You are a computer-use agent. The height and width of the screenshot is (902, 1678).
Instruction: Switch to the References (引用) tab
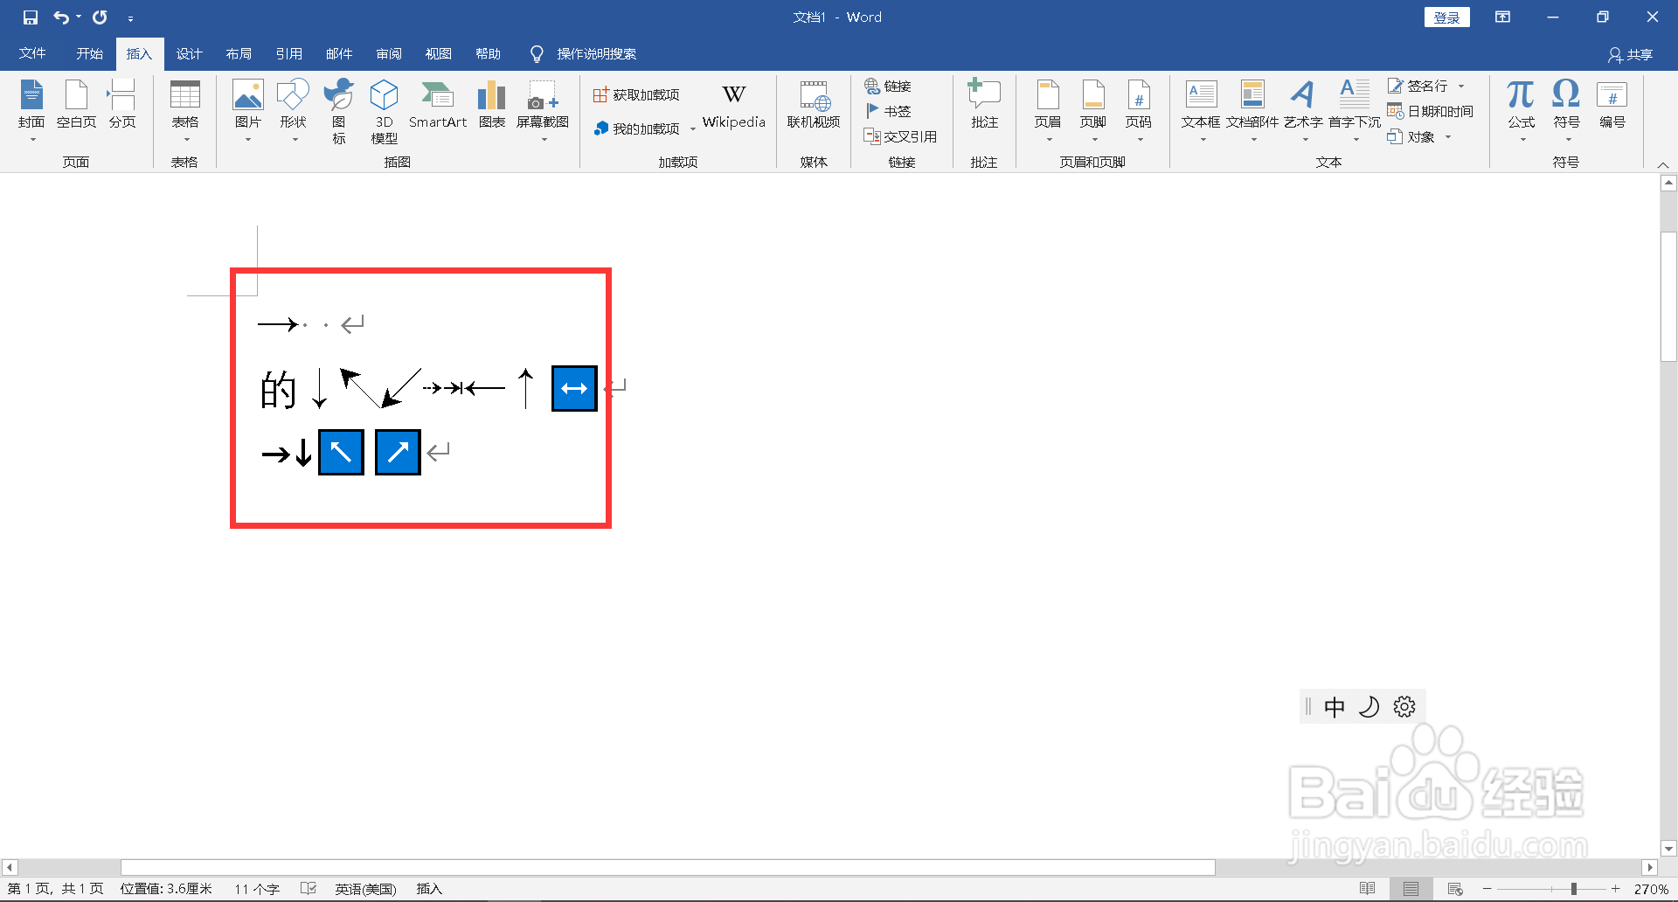pyautogui.click(x=289, y=54)
